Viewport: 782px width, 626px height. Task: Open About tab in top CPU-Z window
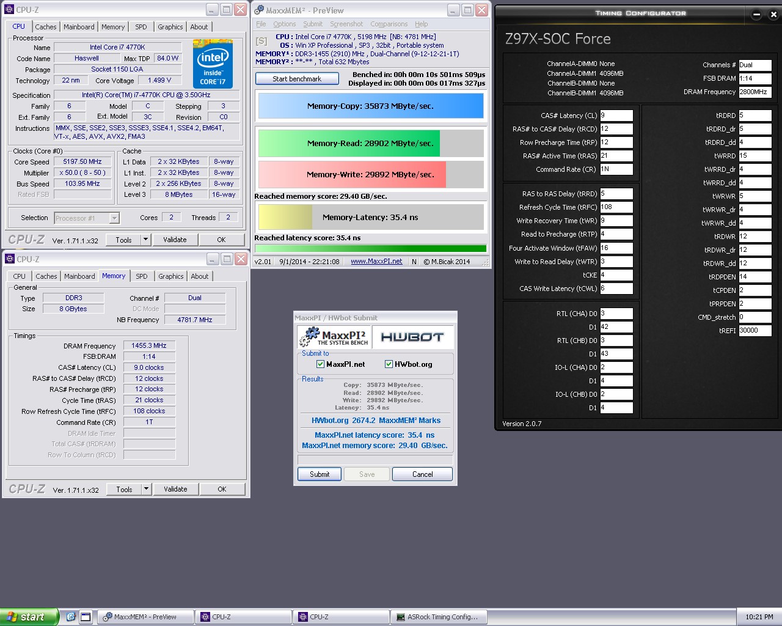click(199, 27)
